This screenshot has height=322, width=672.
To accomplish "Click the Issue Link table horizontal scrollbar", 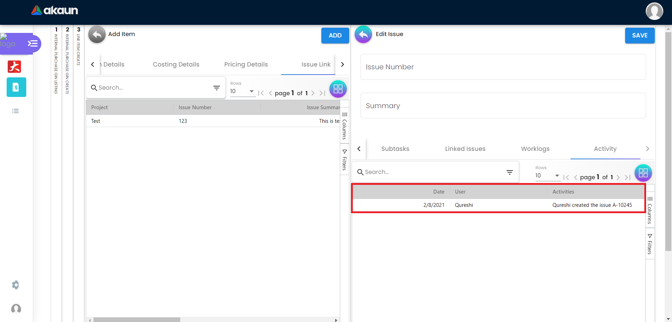I will [x=136, y=320].
